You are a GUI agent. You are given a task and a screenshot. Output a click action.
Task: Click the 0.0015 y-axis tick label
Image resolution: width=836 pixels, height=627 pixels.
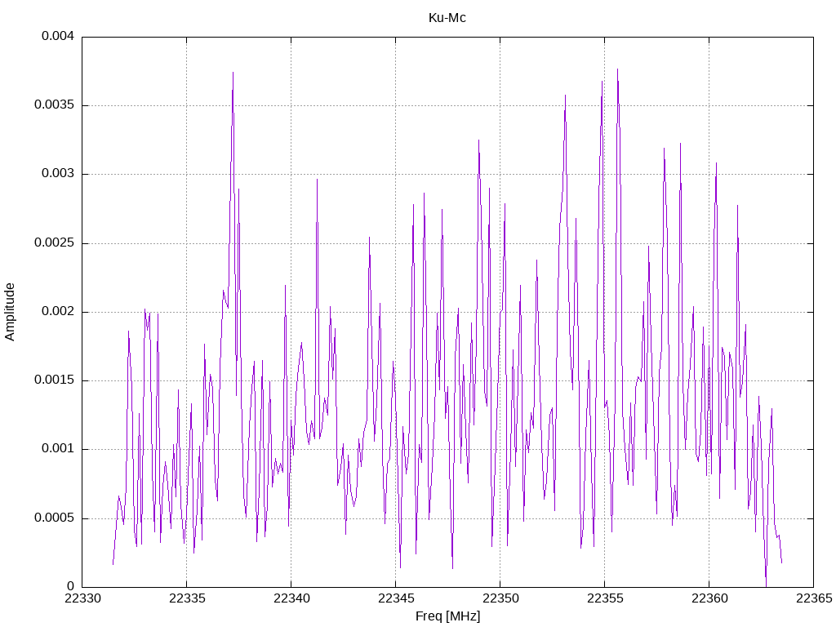(54, 380)
